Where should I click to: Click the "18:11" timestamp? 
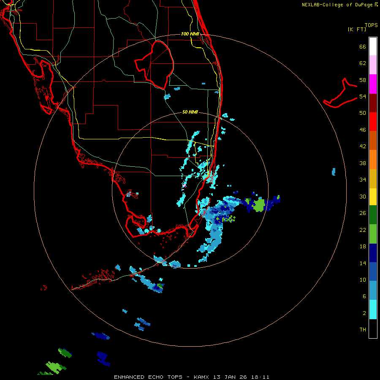tap(260, 377)
